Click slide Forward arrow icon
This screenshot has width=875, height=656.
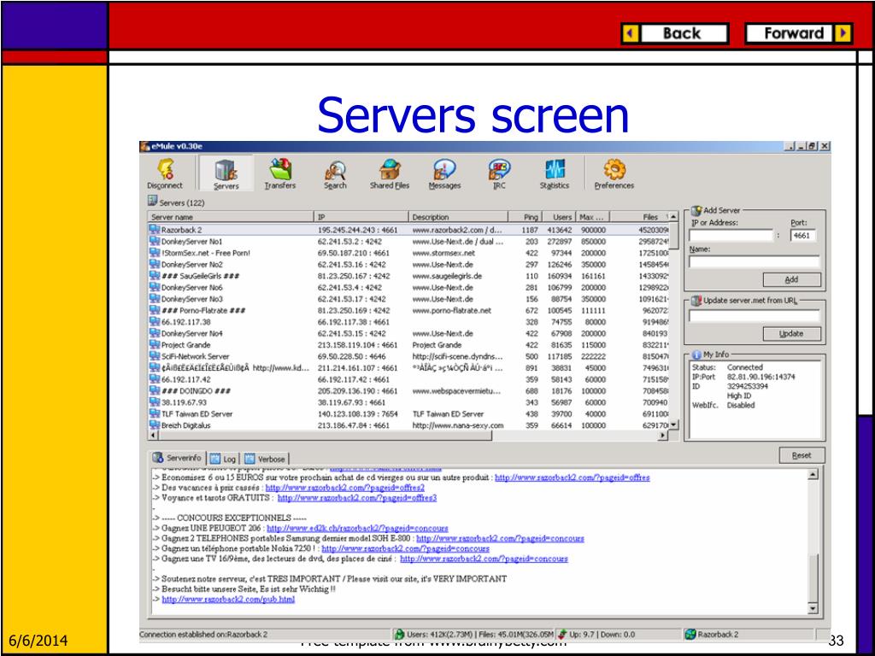(843, 33)
